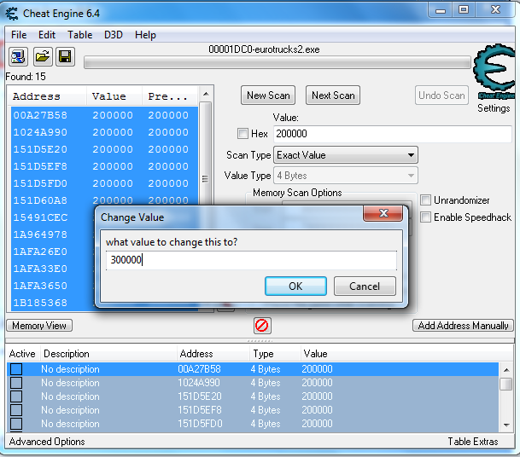Image resolution: width=520 pixels, height=457 pixels.
Task: Open the D3D menu
Action: (114, 35)
